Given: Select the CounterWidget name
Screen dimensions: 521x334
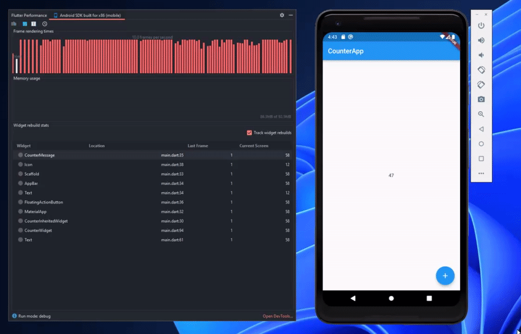Looking at the screenshot, I should click(x=38, y=230).
